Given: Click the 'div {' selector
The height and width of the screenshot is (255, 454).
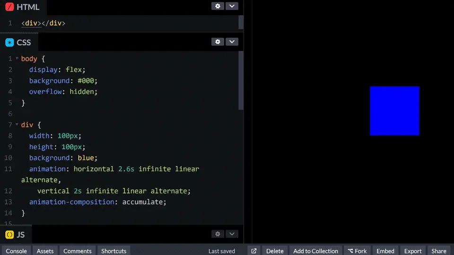Looking at the screenshot, I should (x=31, y=125).
